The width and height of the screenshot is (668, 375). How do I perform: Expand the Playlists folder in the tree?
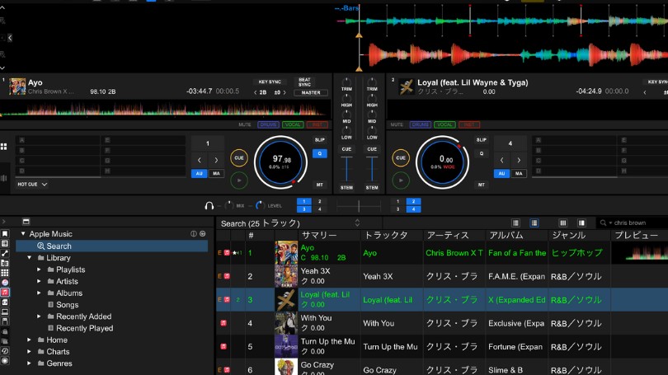coord(39,270)
